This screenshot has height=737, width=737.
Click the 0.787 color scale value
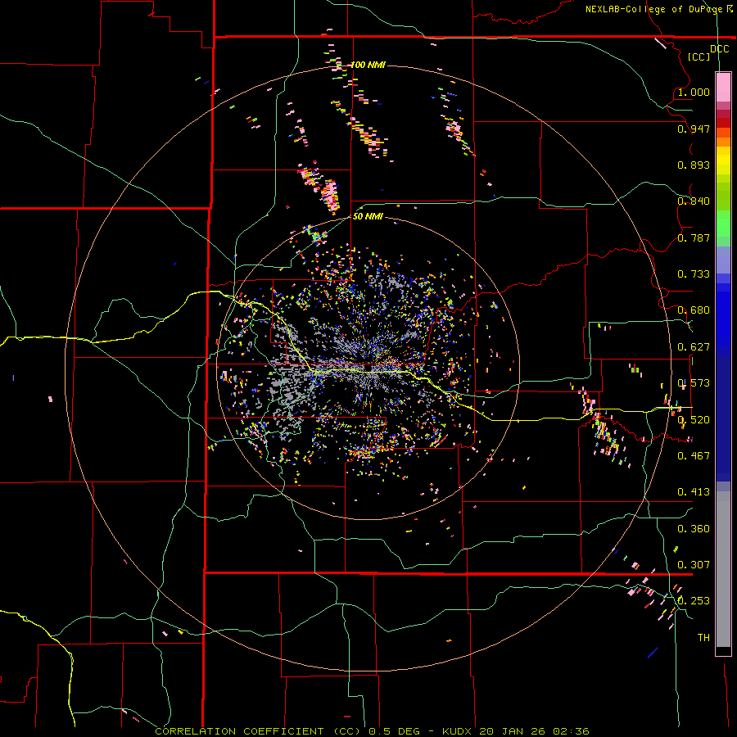tap(694, 237)
